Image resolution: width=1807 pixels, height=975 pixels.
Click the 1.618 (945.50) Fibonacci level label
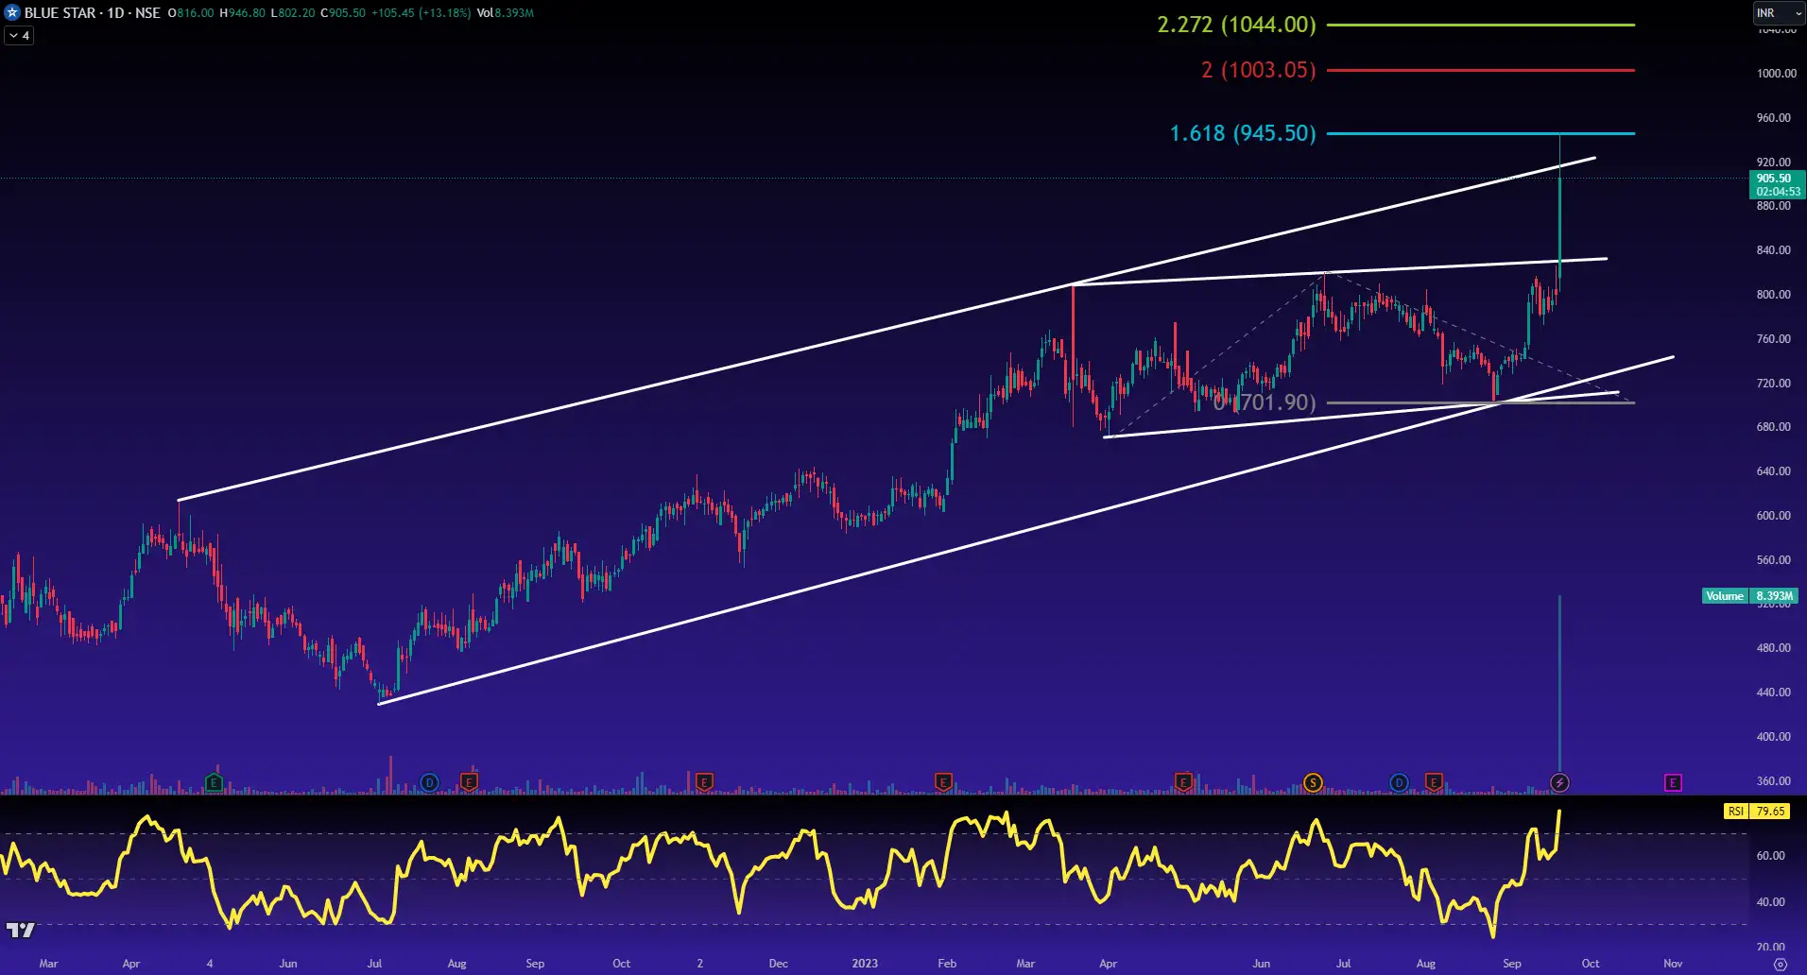1242,133
